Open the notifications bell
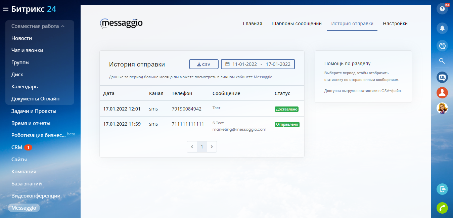 click(x=442, y=28)
